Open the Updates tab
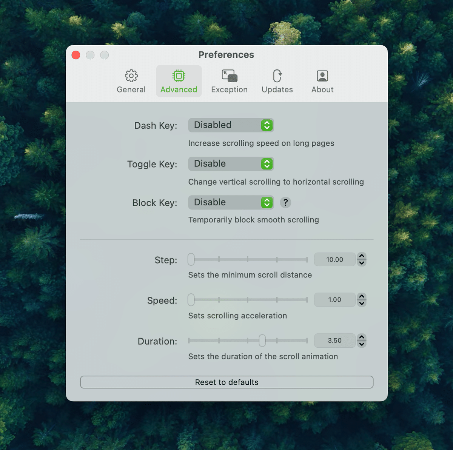The image size is (453, 450). 277,81
